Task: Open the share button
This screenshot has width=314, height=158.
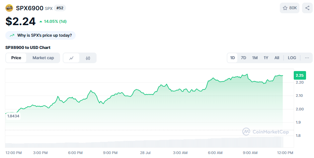Action: click(x=307, y=8)
